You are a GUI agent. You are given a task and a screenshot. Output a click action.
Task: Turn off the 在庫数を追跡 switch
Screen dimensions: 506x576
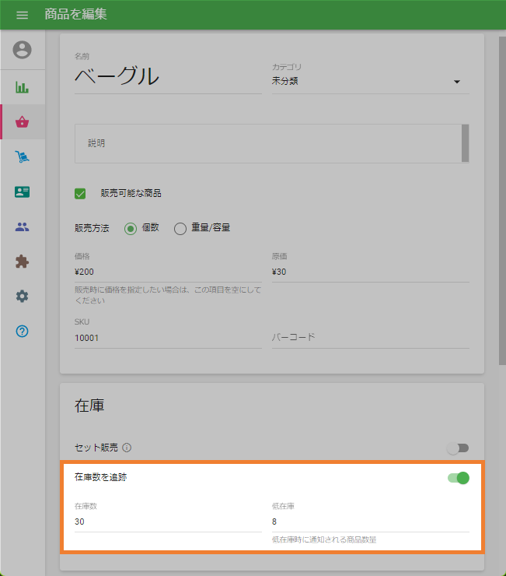pos(459,478)
